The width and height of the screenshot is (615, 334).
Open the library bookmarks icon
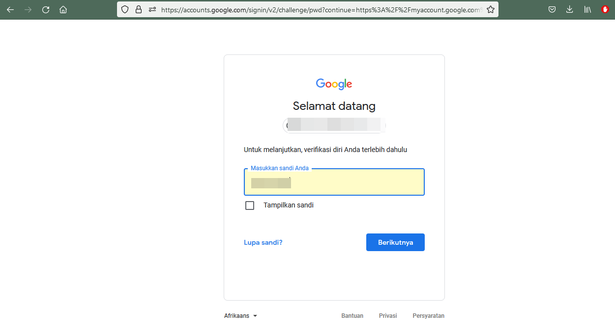(587, 9)
